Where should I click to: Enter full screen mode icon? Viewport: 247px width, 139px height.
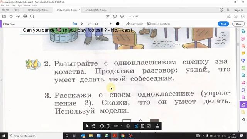tap(149, 126)
